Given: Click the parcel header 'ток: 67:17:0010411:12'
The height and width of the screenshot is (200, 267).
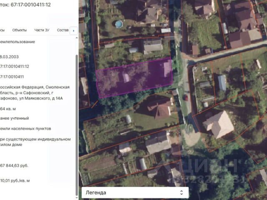Looking at the screenshot, I should click(25, 5).
